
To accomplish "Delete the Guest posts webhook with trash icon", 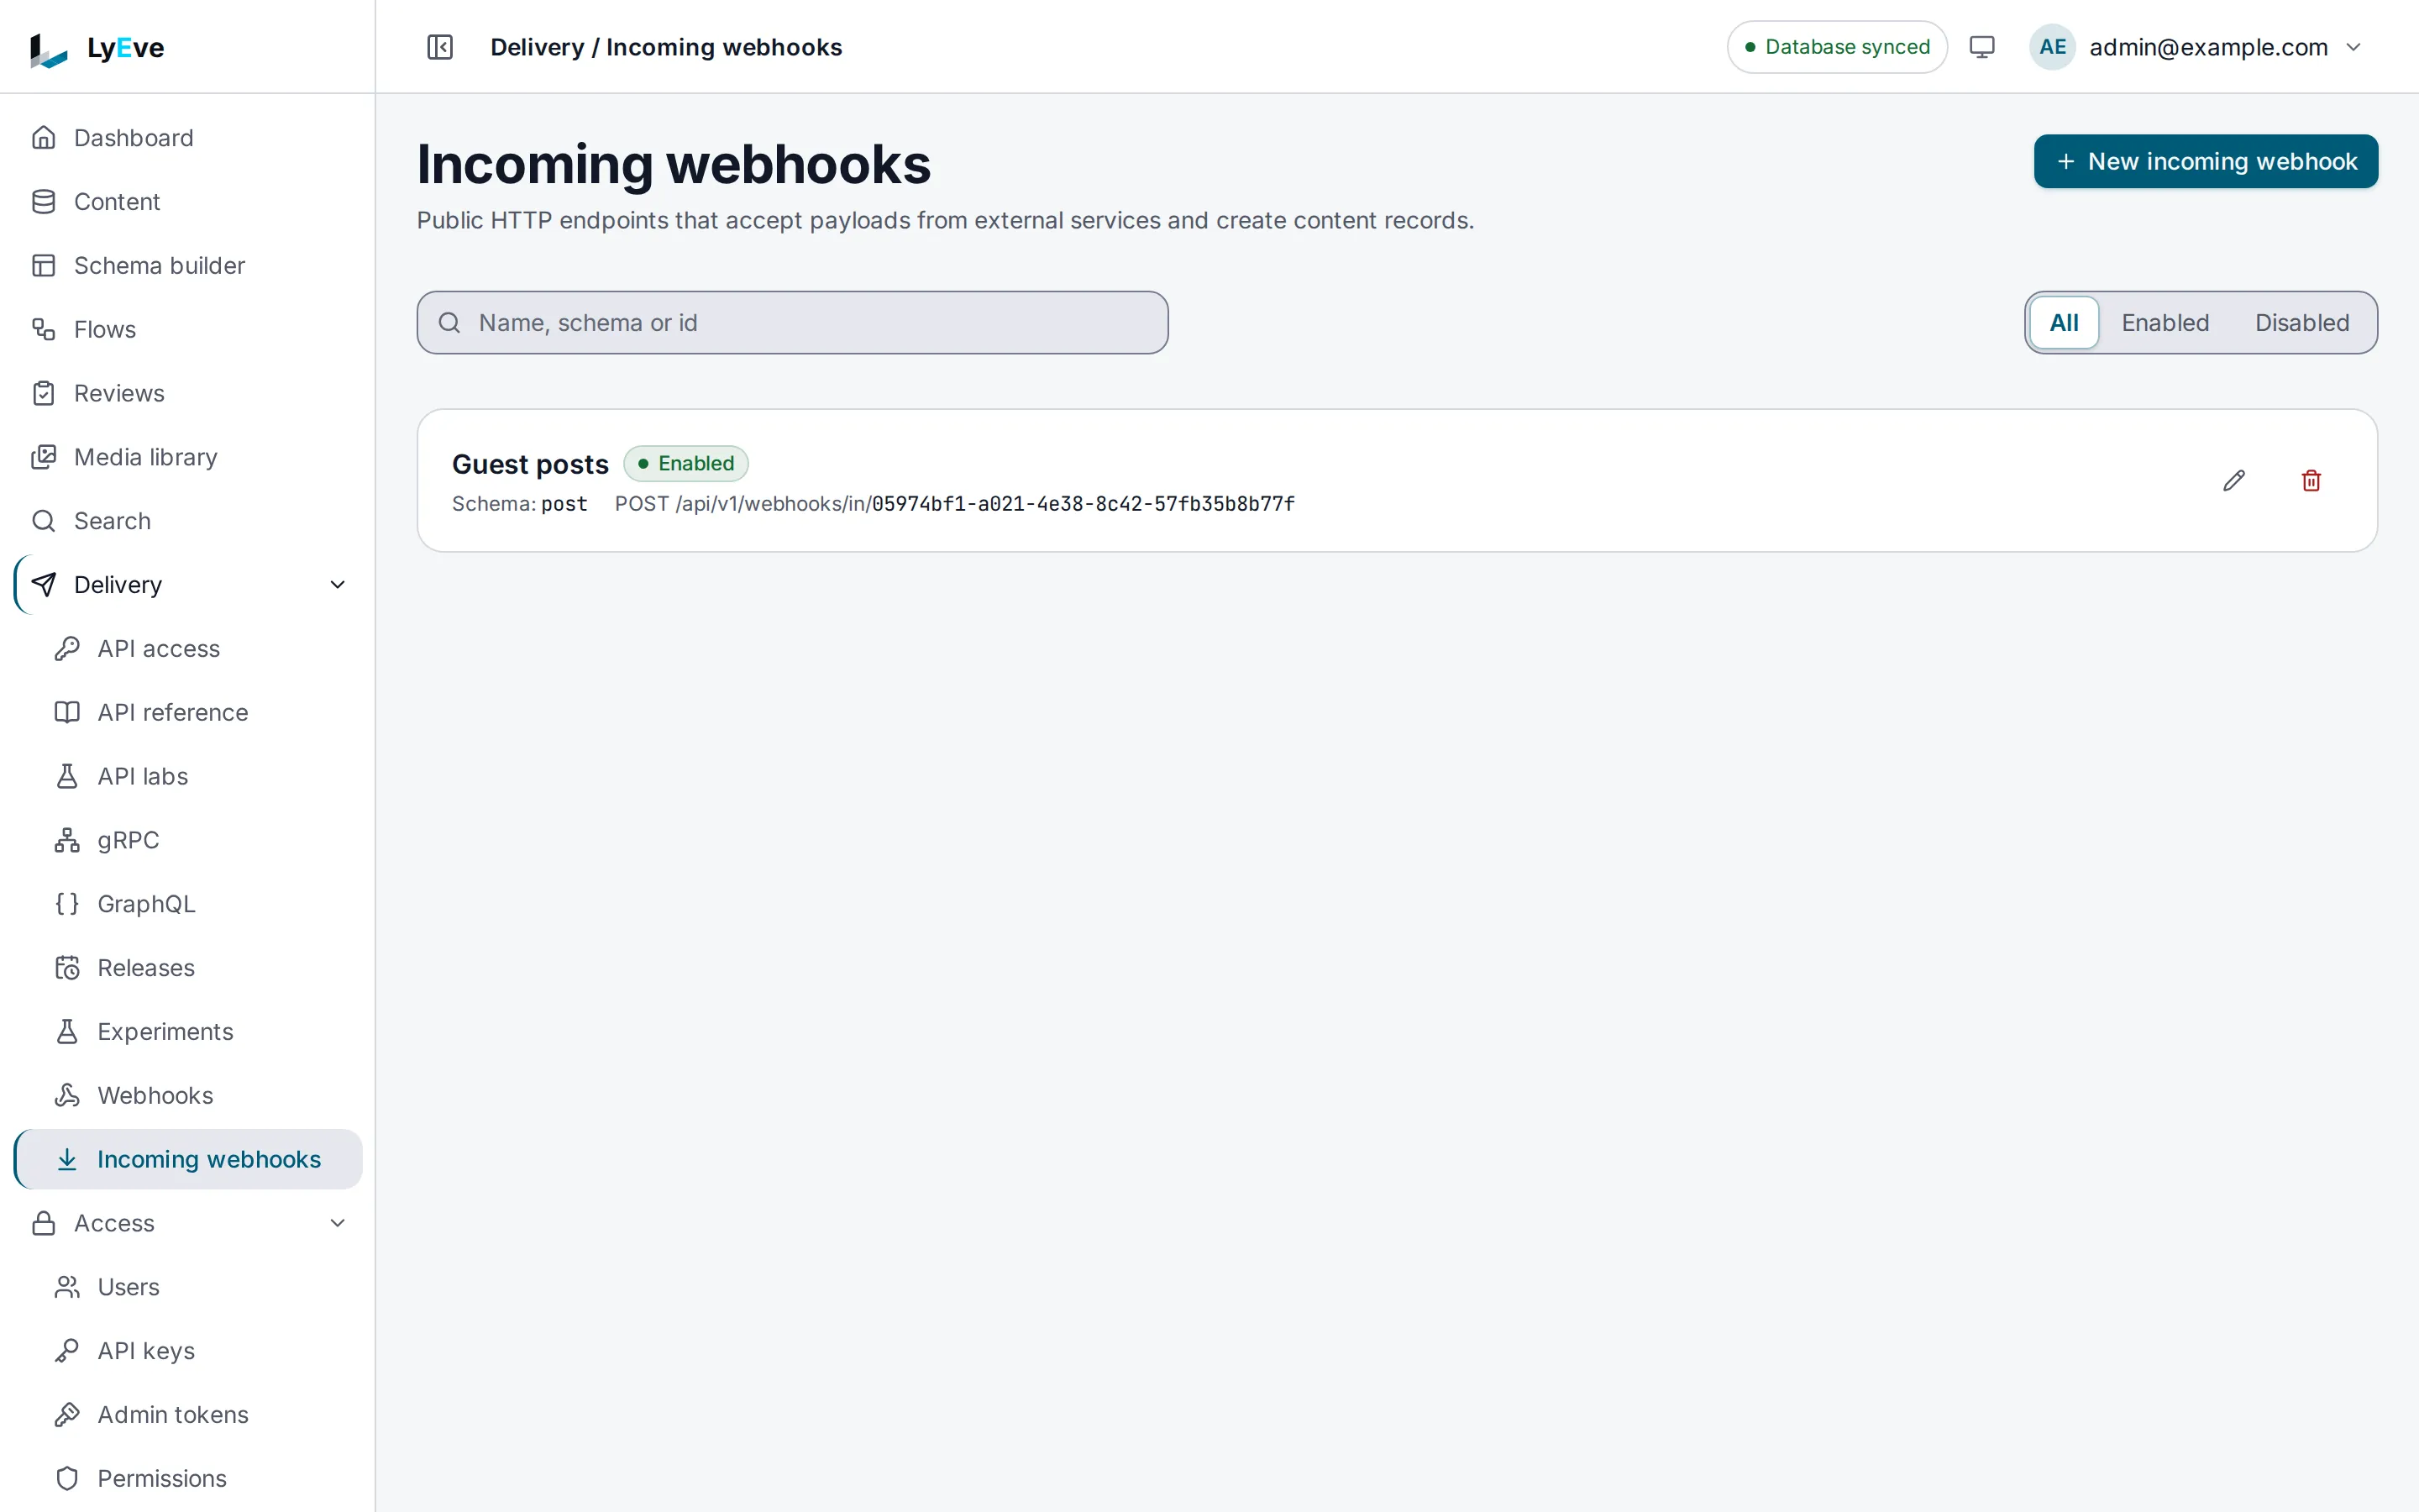I will point(2311,481).
